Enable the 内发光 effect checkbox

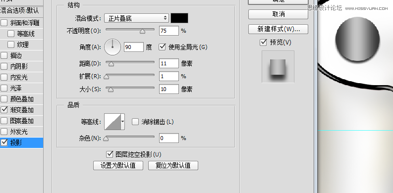4,77
